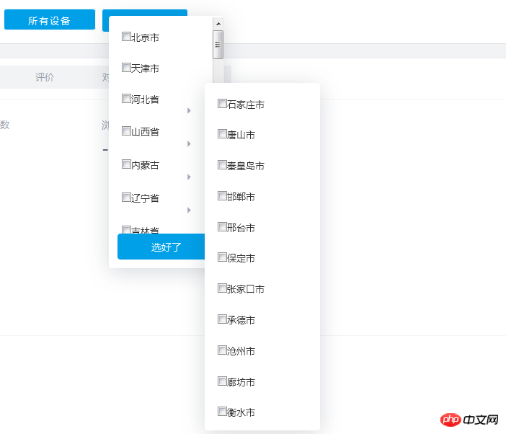Click the 河北省 label text
Viewport: 506px width, 434px height.
click(x=145, y=99)
